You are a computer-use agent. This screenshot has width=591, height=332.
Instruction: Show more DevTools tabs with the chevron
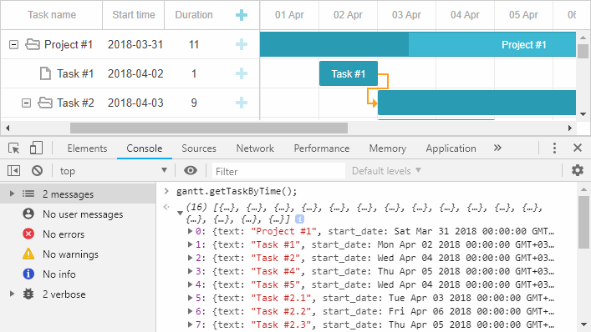pyautogui.click(x=497, y=148)
